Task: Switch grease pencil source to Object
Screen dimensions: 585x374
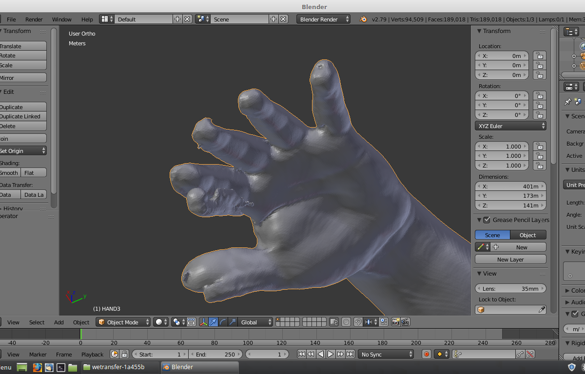Action: pyautogui.click(x=528, y=235)
